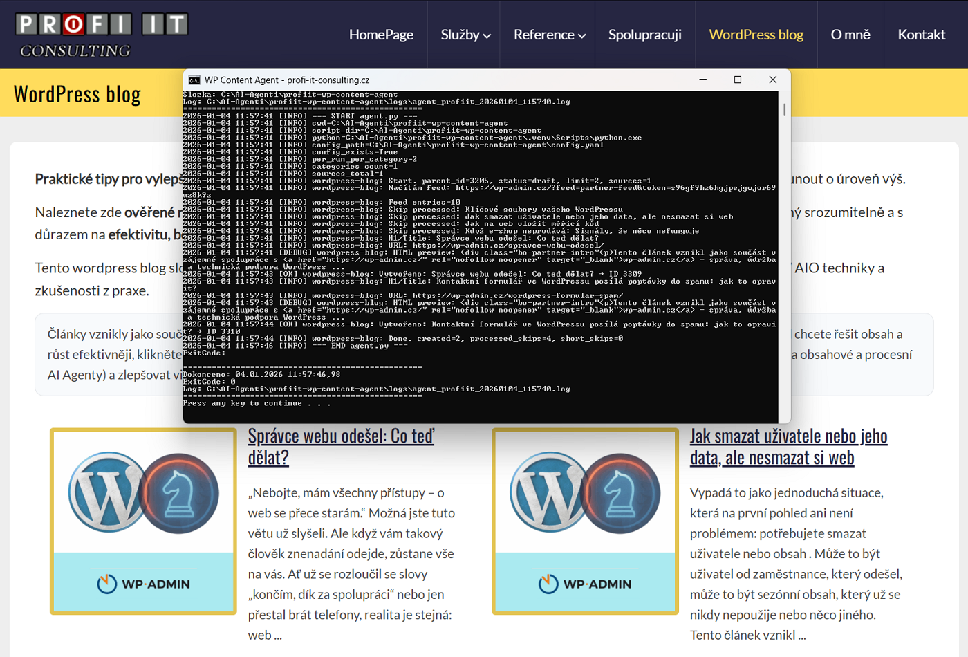Screen dimensions: 968x657
Task: Go to the Spolupracuji page
Action: coord(644,35)
